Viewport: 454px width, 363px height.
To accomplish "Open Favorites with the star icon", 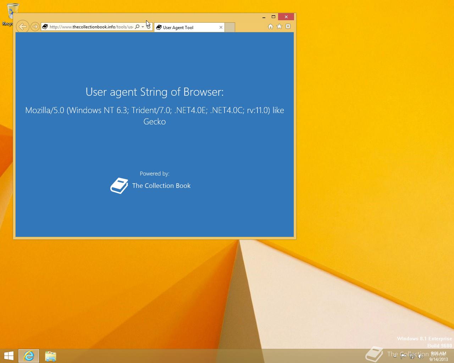I will (x=279, y=27).
